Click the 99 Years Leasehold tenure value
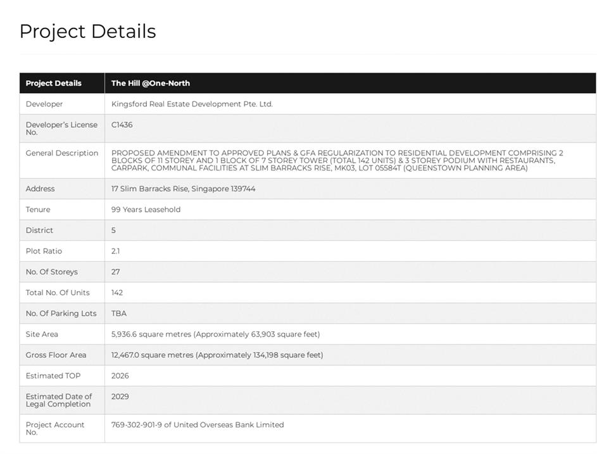 coord(146,210)
